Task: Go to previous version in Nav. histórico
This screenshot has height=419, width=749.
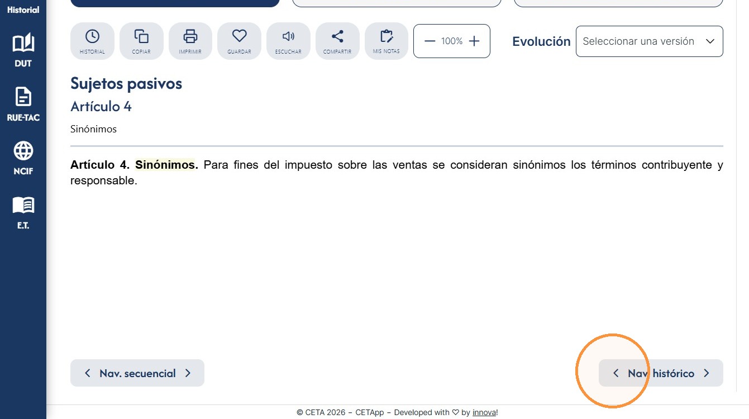Action: pyautogui.click(x=616, y=373)
